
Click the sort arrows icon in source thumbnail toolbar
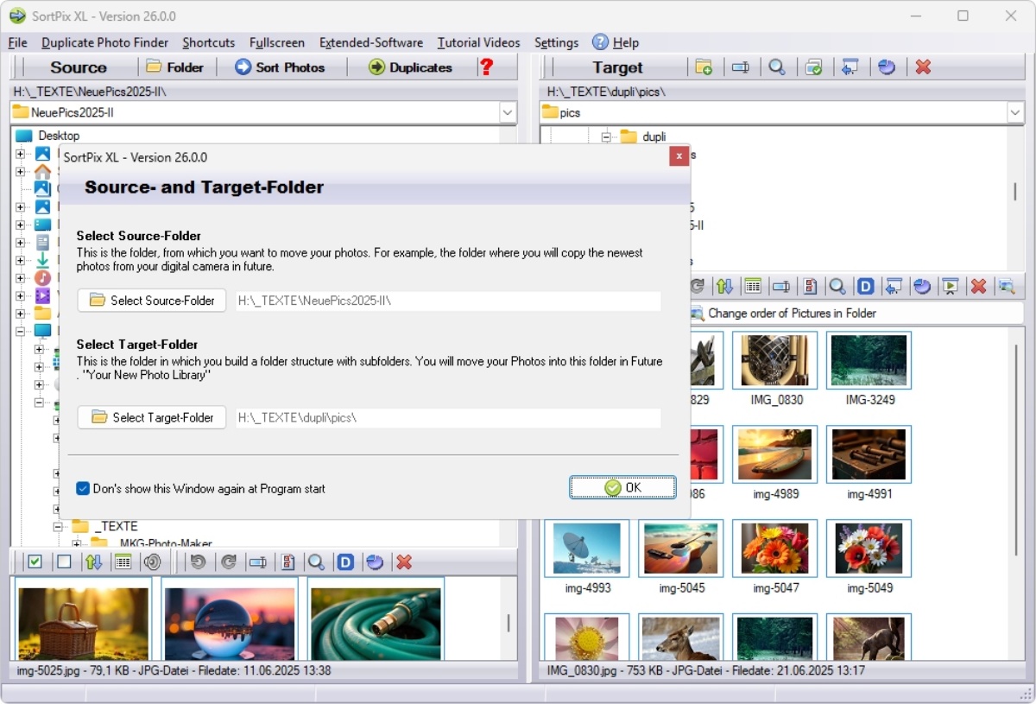(x=93, y=562)
